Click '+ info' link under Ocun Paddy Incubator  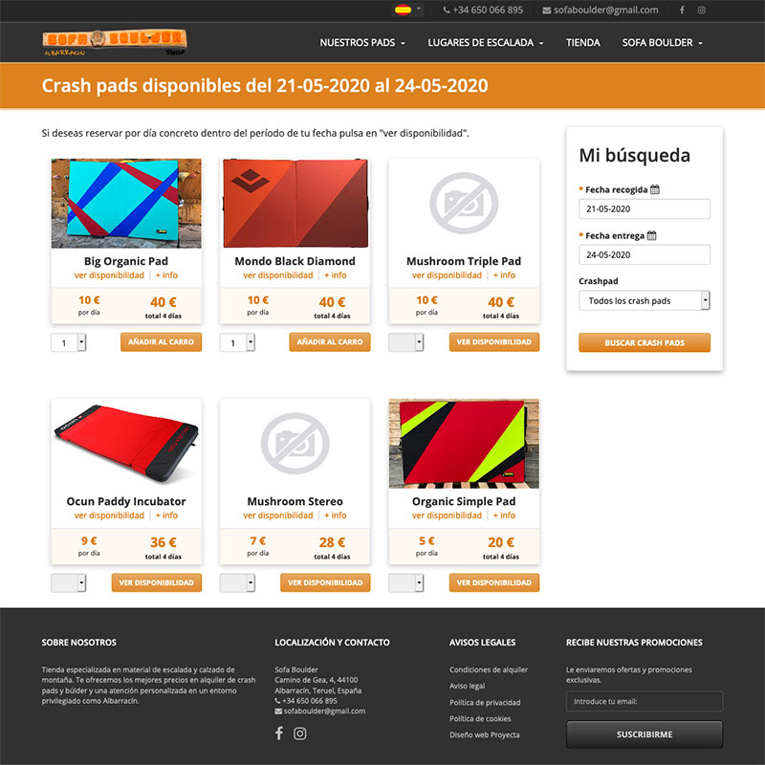click(x=166, y=515)
